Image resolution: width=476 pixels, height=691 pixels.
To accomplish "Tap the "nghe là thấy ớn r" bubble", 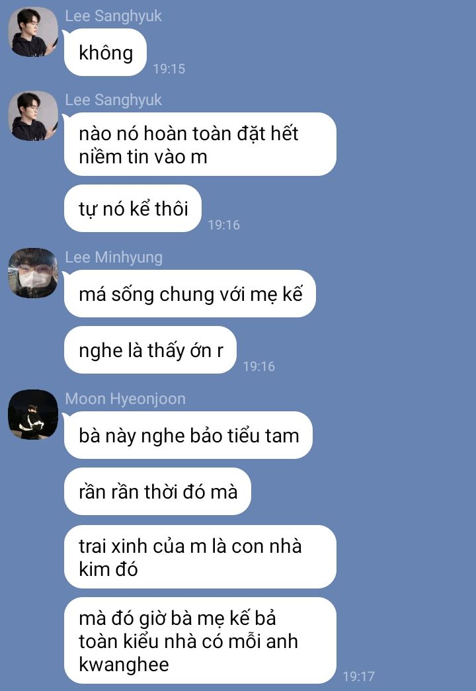I will 150,350.
